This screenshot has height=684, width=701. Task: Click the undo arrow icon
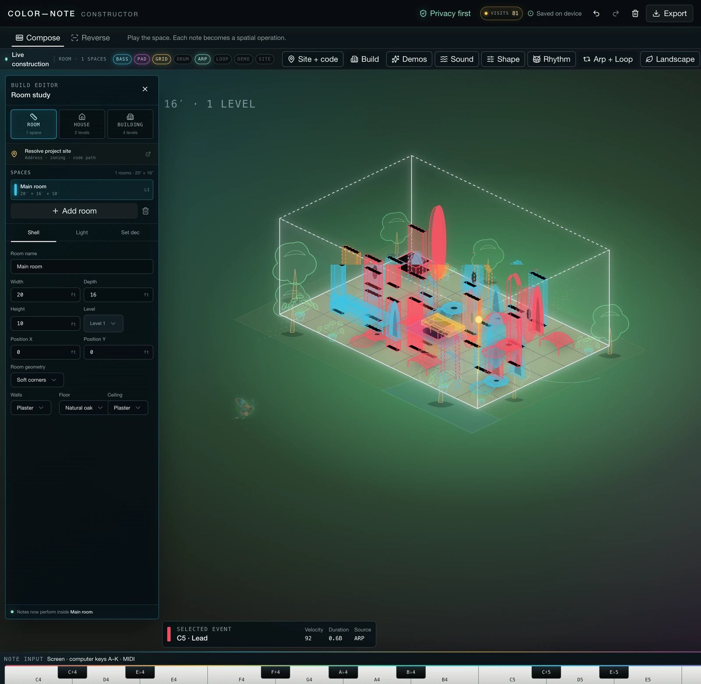click(596, 14)
